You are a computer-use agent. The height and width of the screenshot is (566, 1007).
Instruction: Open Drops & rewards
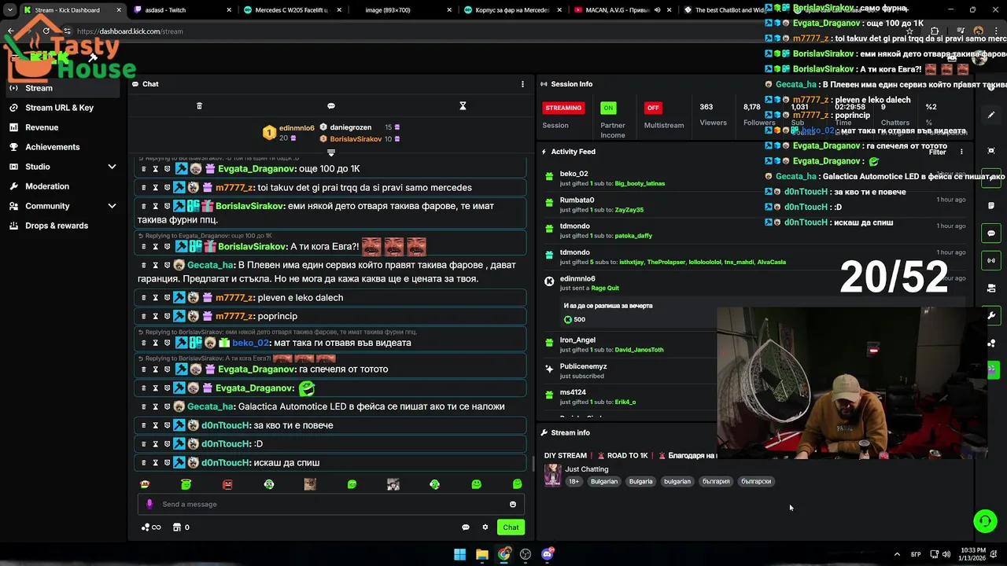coord(57,226)
